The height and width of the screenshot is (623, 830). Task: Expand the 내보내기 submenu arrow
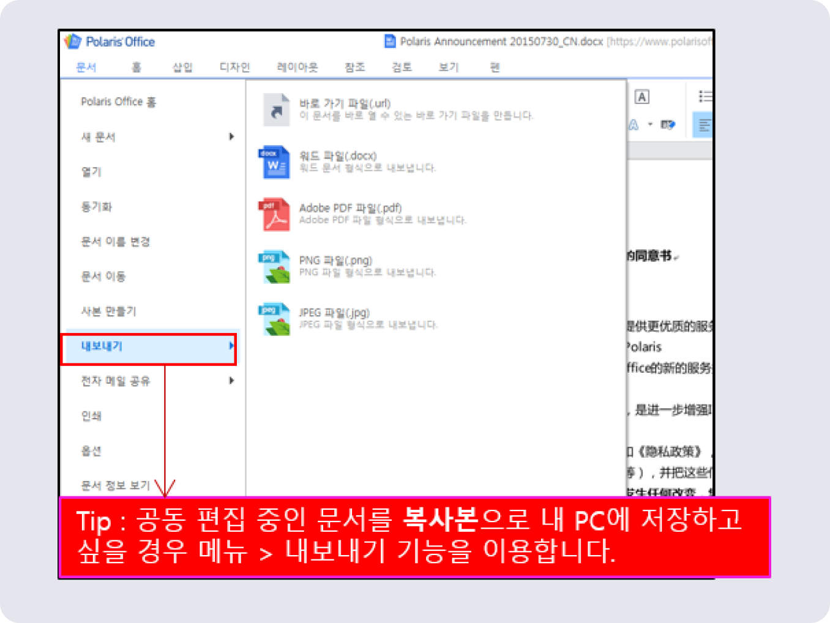point(231,346)
